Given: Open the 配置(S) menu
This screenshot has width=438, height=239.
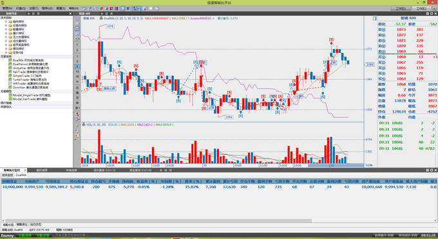Looking at the screenshot, I should pos(61,8).
